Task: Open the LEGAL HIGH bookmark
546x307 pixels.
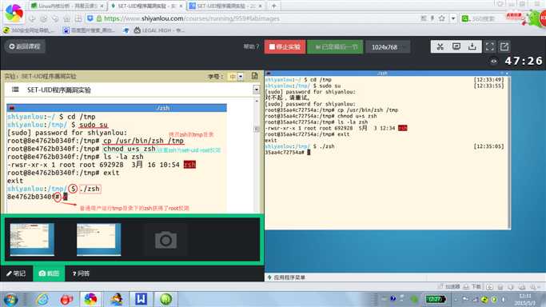Action: (159, 30)
